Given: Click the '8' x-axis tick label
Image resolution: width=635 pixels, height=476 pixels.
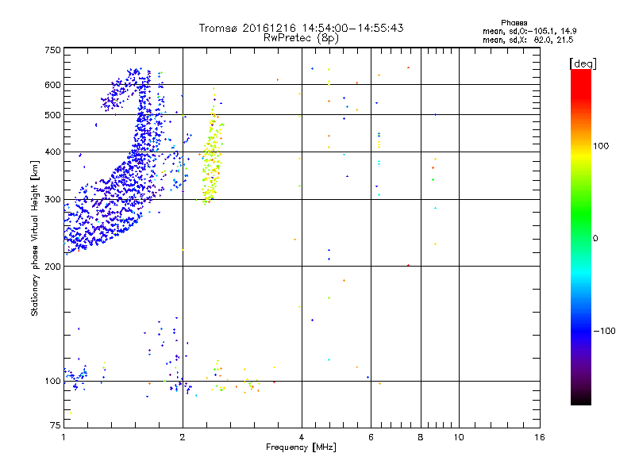Looking at the screenshot, I should click(421, 437).
